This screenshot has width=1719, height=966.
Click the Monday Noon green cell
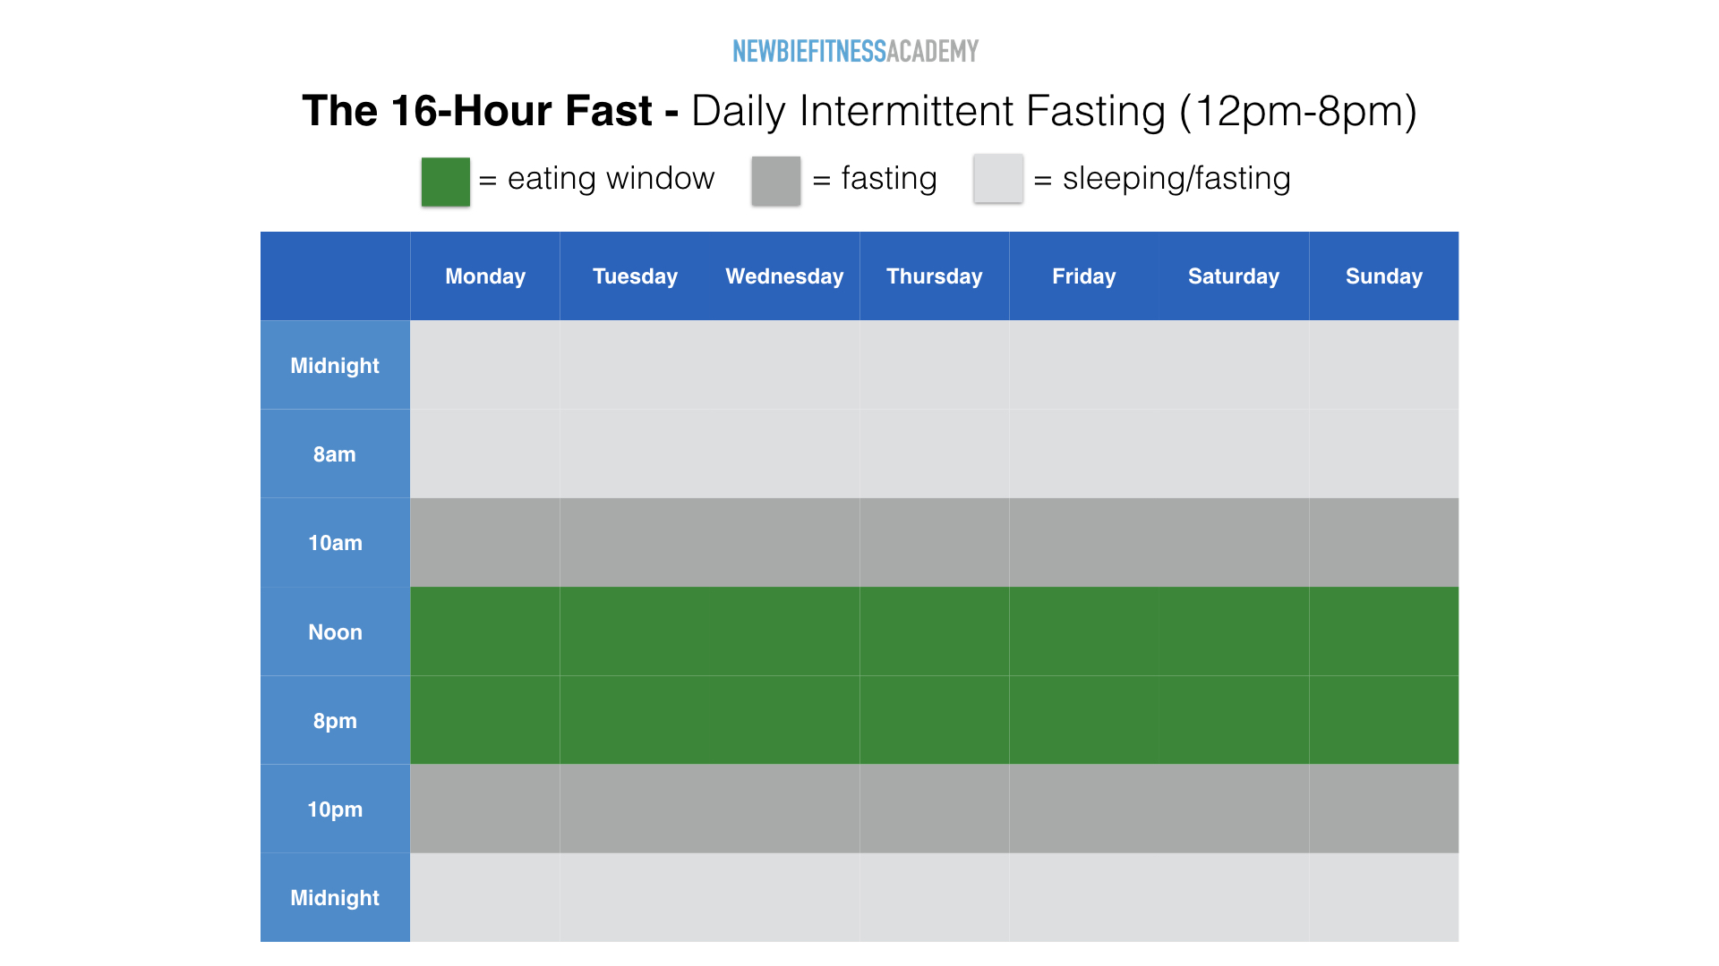pyautogui.click(x=485, y=631)
